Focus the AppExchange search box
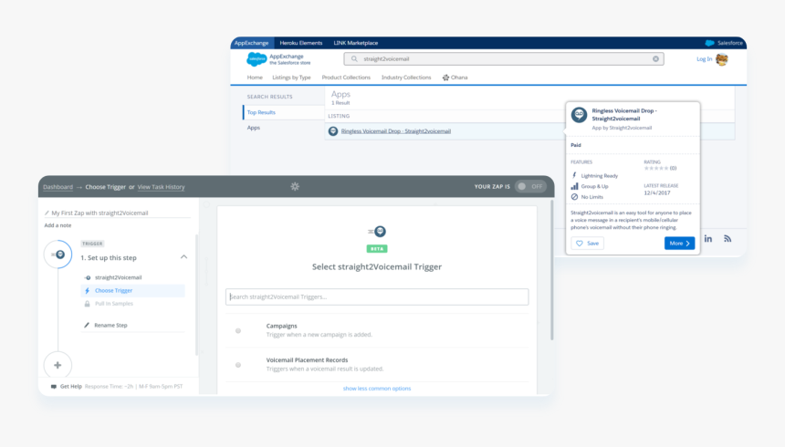Image resolution: width=785 pixels, height=447 pixels. coord(504,59)
